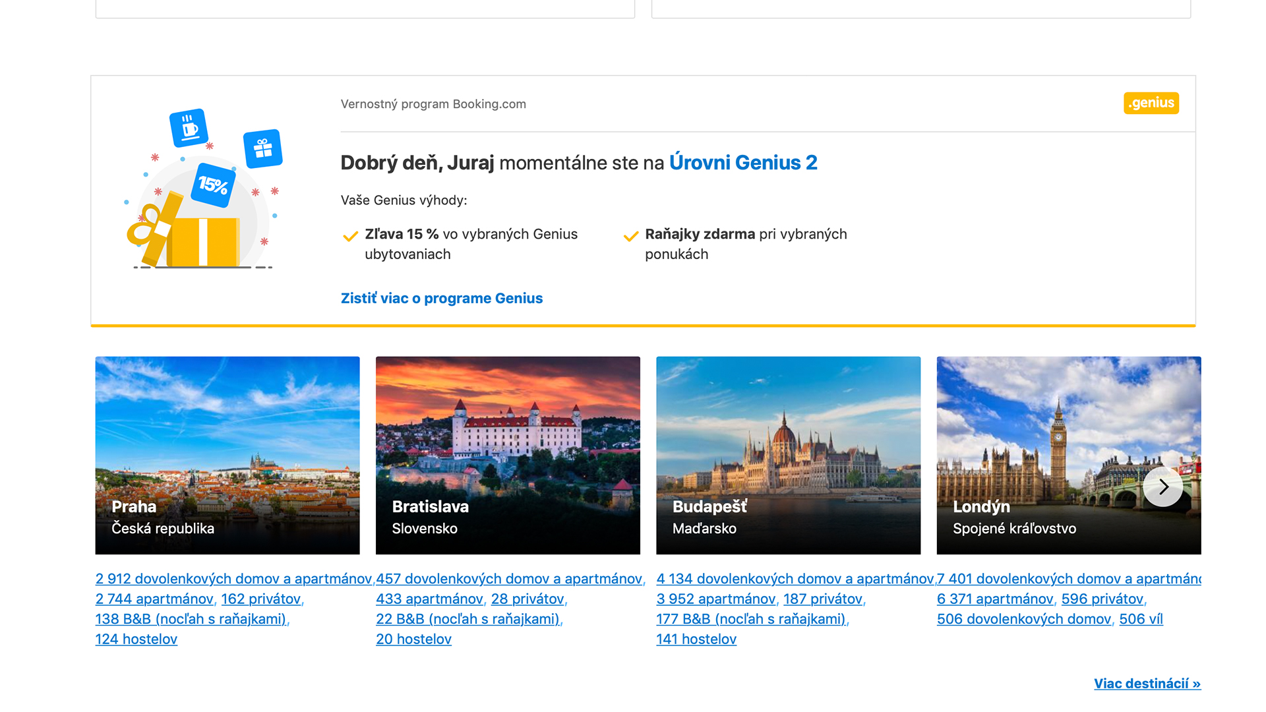The height and width of the screenshot is (712, 1266).
Task: Open 124 hostelov link
Action: (x=136, y=639)
